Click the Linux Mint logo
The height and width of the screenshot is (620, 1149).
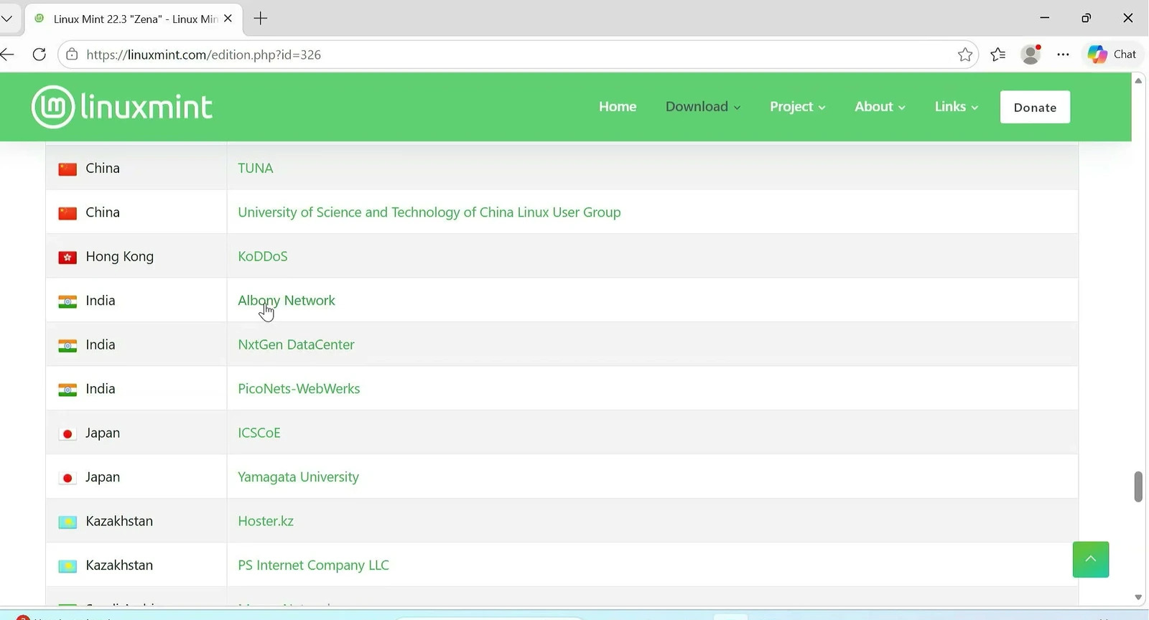pyautogui.click(x=122, y=107)
